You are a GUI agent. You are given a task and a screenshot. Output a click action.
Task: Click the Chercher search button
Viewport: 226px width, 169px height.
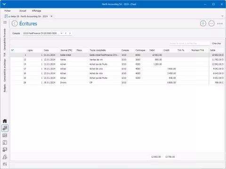click(x=217, y=44)
